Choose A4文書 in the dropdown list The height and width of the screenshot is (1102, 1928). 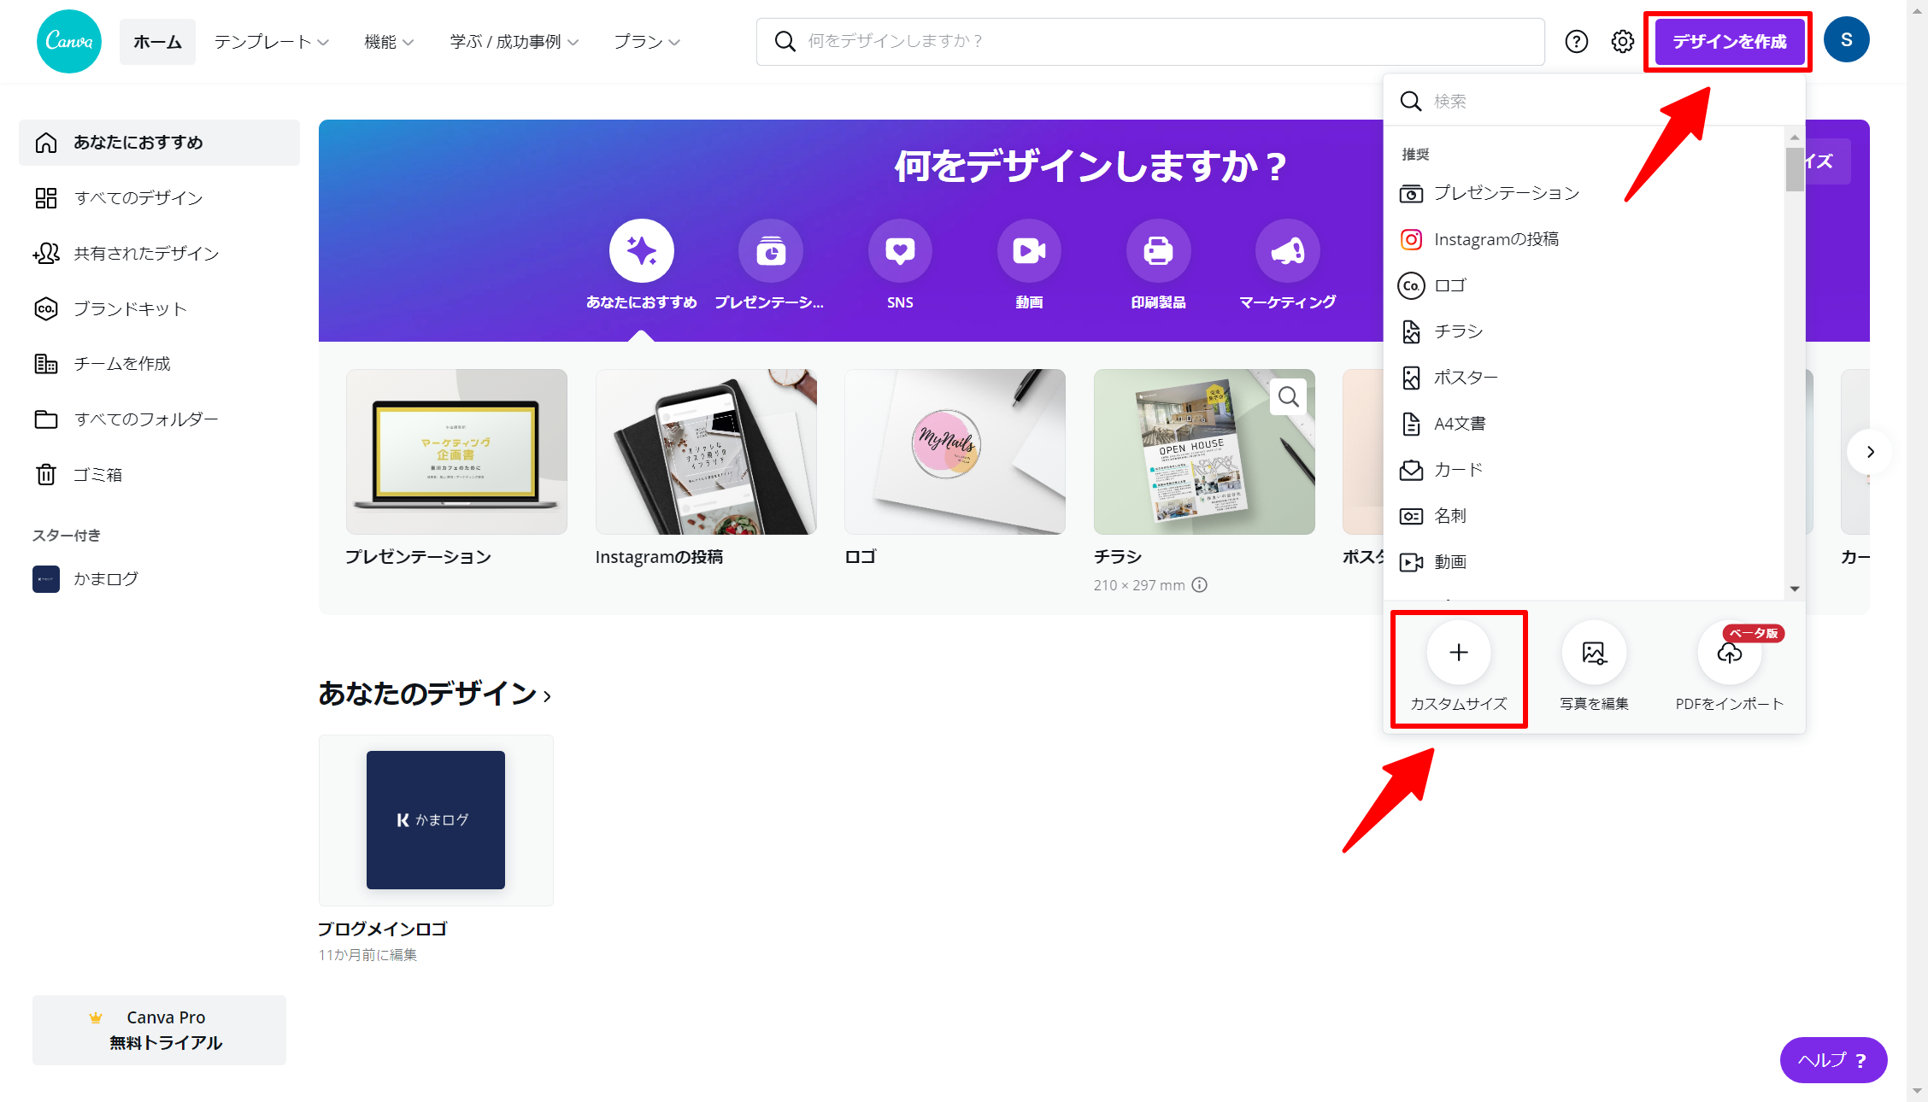tap(1584, 424)
